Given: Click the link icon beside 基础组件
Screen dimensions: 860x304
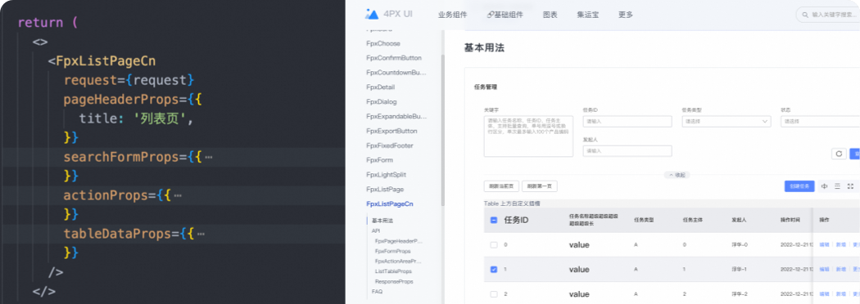Looking at the screenshot, I should tap(490, 15).
